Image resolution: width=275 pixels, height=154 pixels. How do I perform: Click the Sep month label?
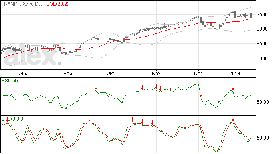click(68, 73)
